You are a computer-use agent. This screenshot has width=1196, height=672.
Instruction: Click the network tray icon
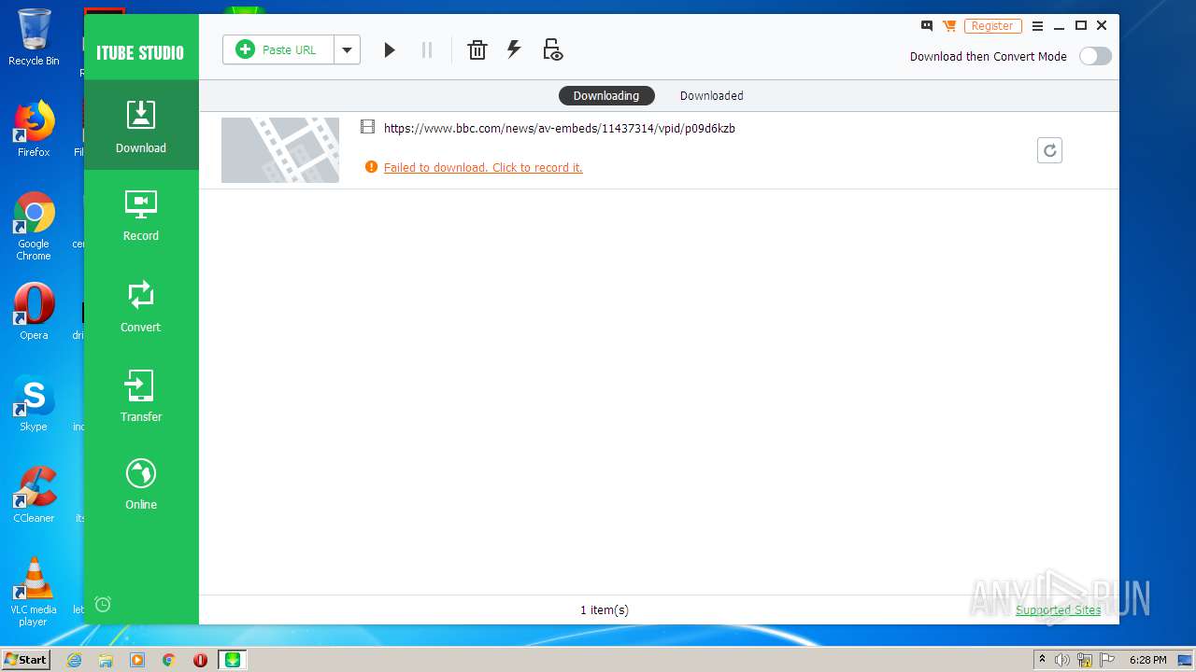point(1085,660)
